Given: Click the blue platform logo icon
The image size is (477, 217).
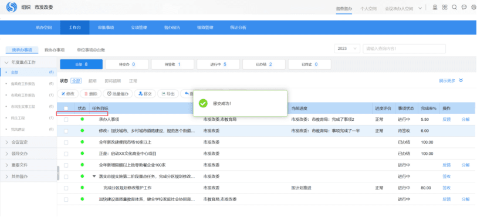Looking at the screenshot, I should (x=12, y=7).
